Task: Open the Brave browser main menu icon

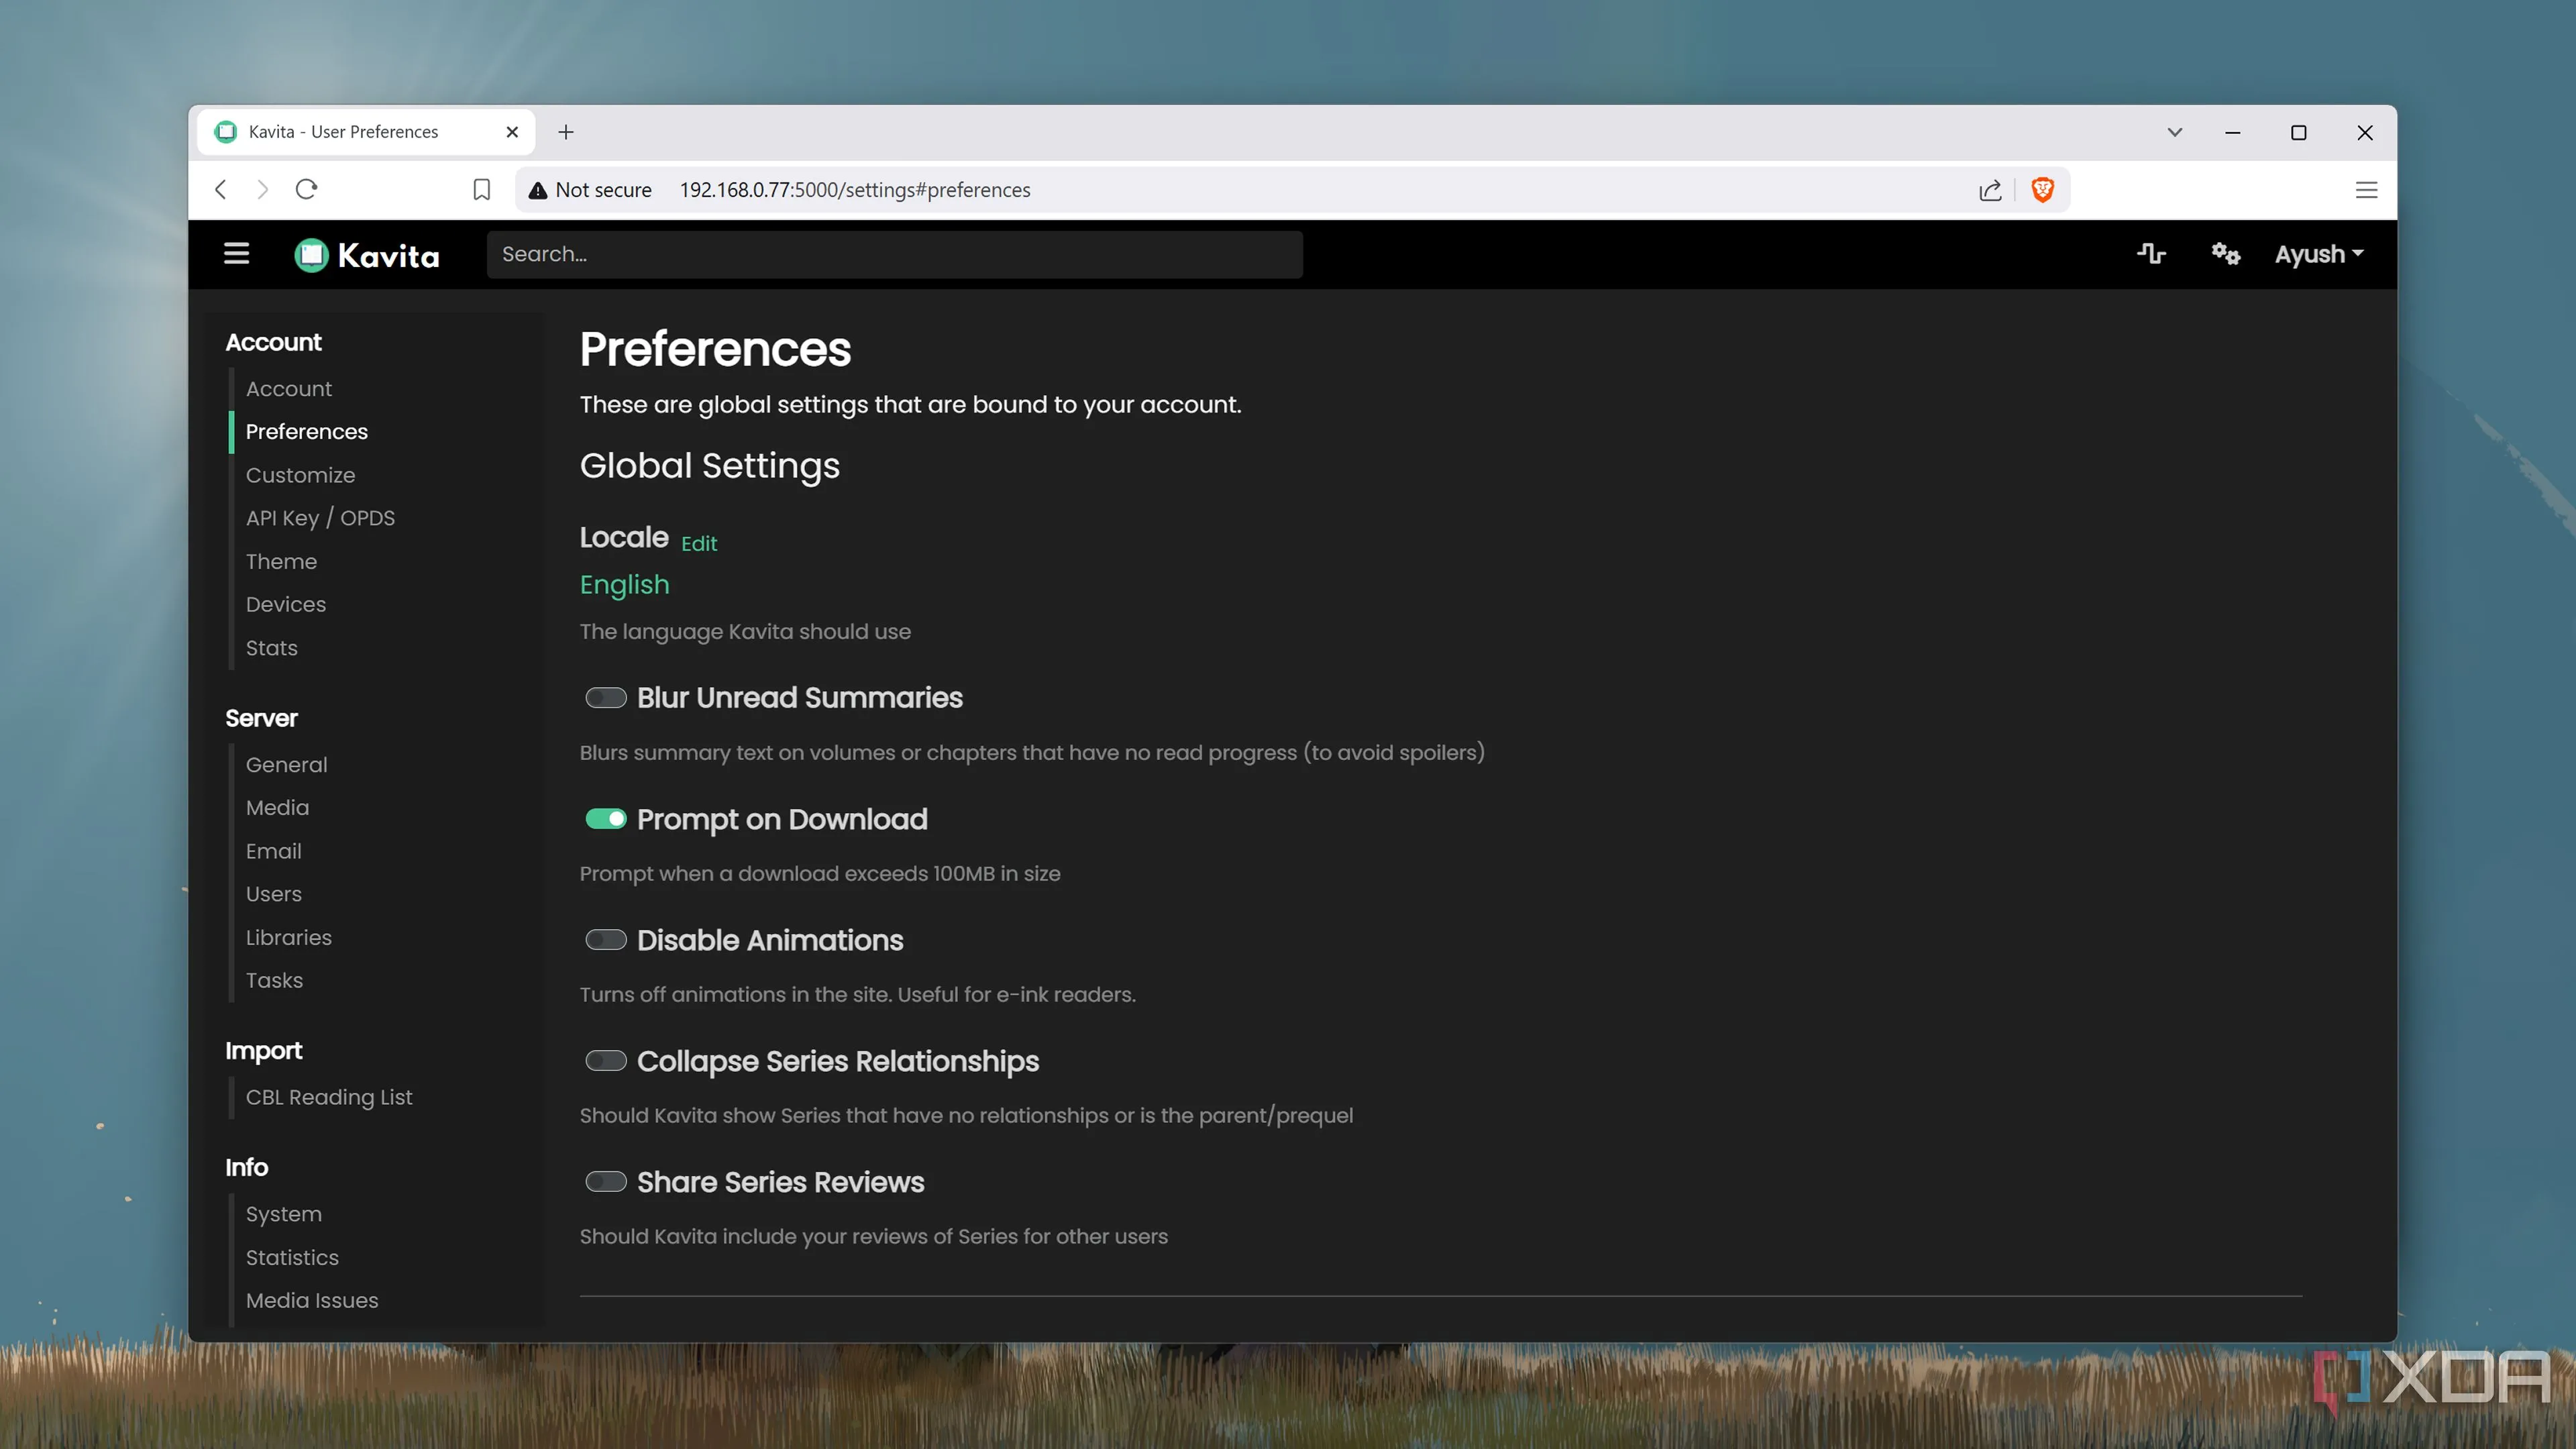Action: click(x=2366, y=190)
